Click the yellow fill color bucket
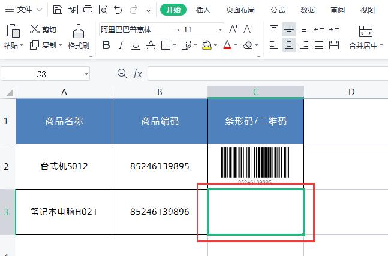The width and height of the screenshot is (388, 256). tap(207, 45)
